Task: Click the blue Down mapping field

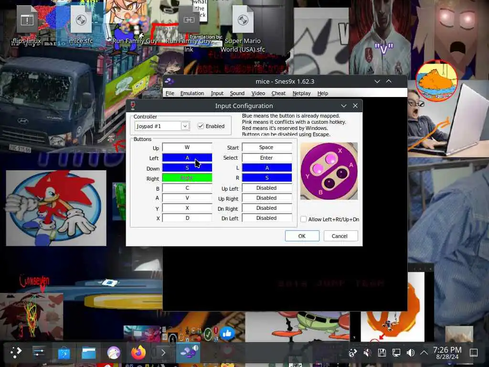Action: (187, 168)
